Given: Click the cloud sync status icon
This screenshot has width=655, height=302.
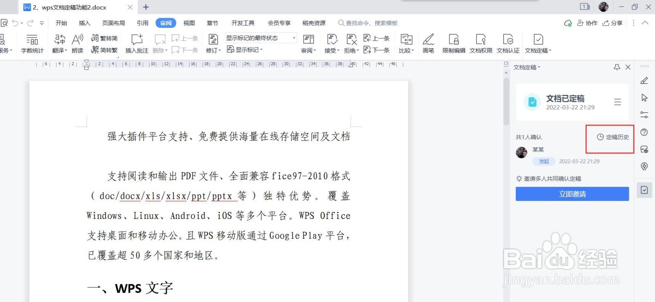Looking at the screenshot, I should [568, 23].
